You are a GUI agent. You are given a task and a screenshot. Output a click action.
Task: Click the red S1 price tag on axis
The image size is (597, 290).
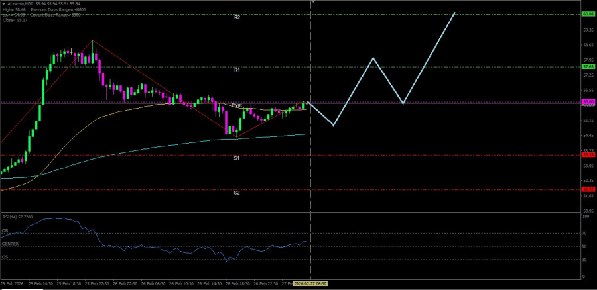pos(587,155)
